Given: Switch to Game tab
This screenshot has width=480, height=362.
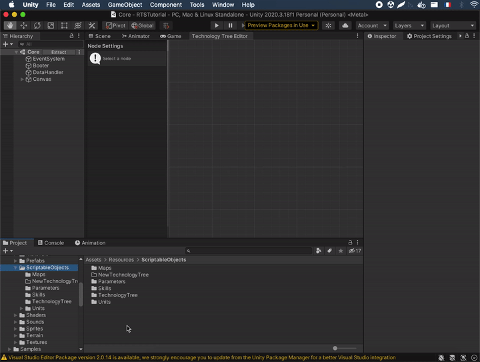Looking at the screenshot, I should click(171, 36).
